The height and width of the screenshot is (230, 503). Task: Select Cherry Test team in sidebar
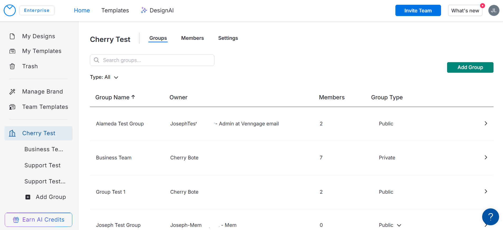coord(39,133)
